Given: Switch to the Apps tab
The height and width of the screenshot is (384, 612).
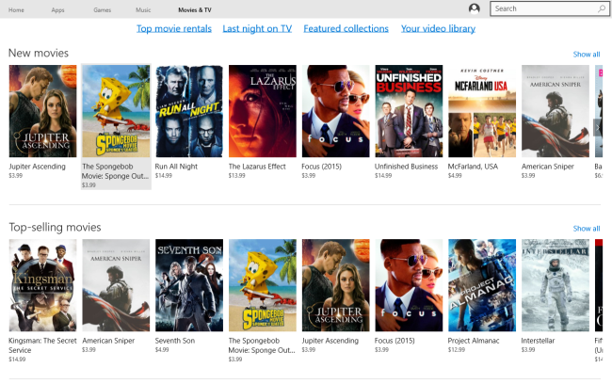Looking at the screenshot, I should (x=57, y=9).
